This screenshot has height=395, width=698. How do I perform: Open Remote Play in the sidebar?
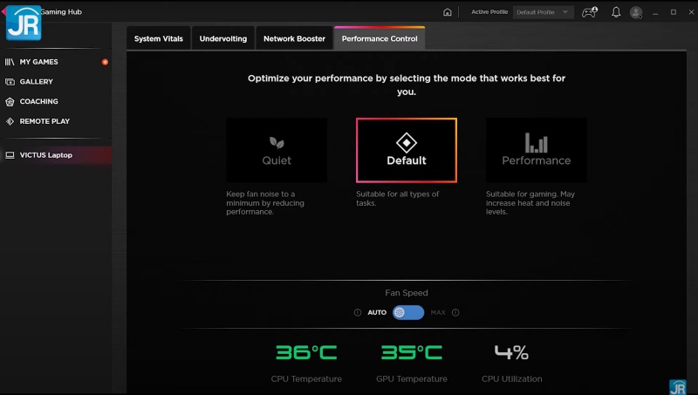coord(44,121)
